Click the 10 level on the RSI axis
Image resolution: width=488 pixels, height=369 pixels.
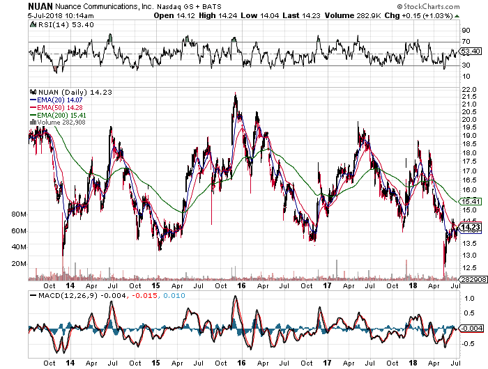coord(466,77)
